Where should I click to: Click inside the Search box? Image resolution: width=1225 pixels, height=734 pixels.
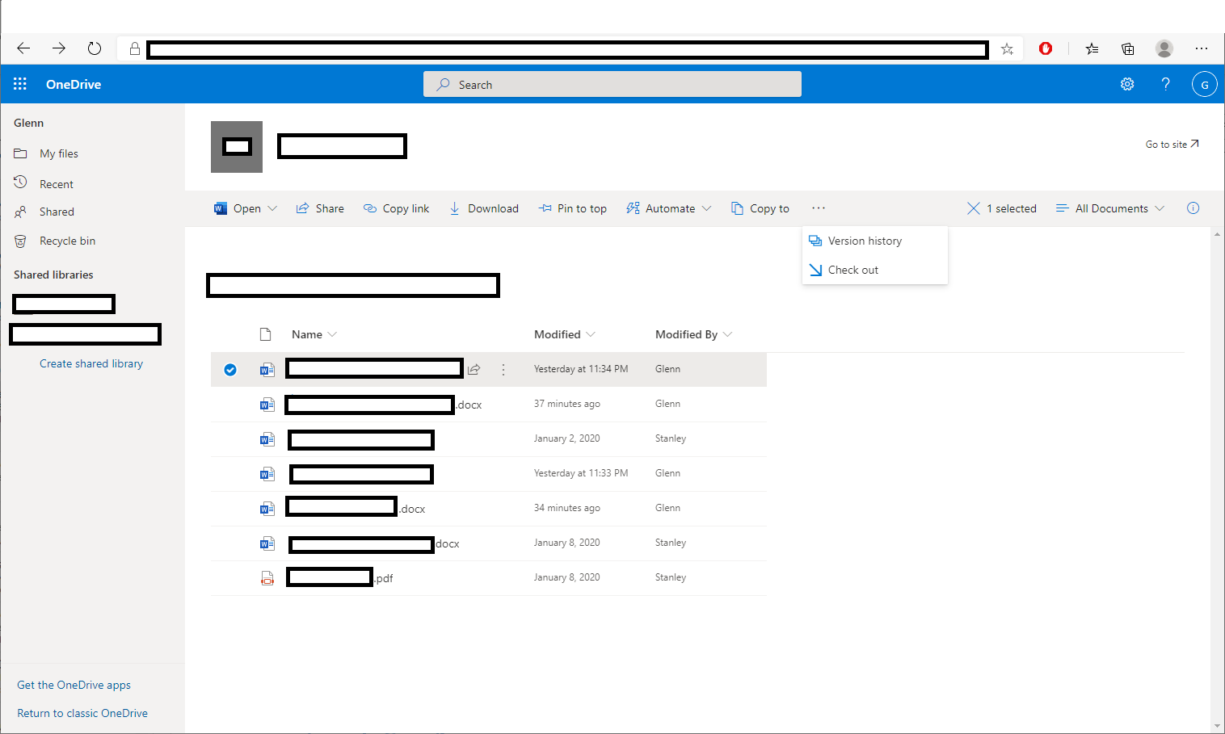(612, 83)
